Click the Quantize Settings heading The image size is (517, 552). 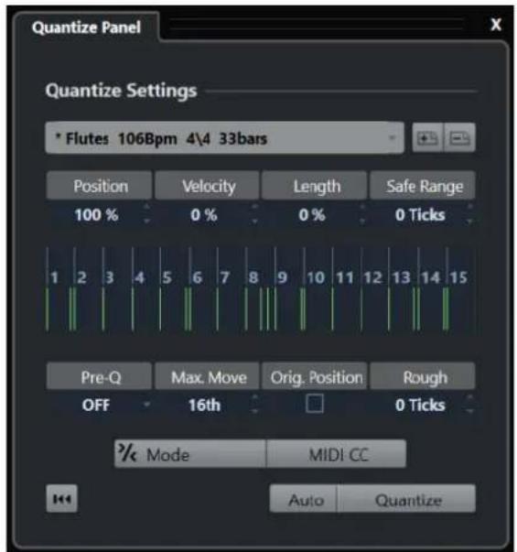[x=121, y=91]
